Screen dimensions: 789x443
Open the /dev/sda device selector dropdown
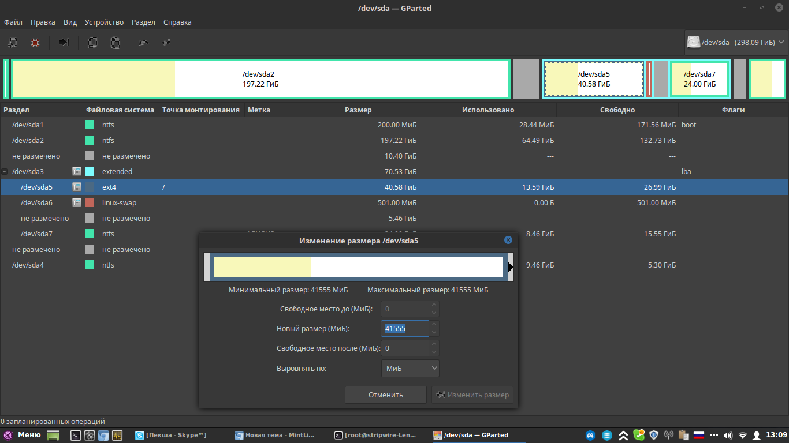click(x=735, y=42)
